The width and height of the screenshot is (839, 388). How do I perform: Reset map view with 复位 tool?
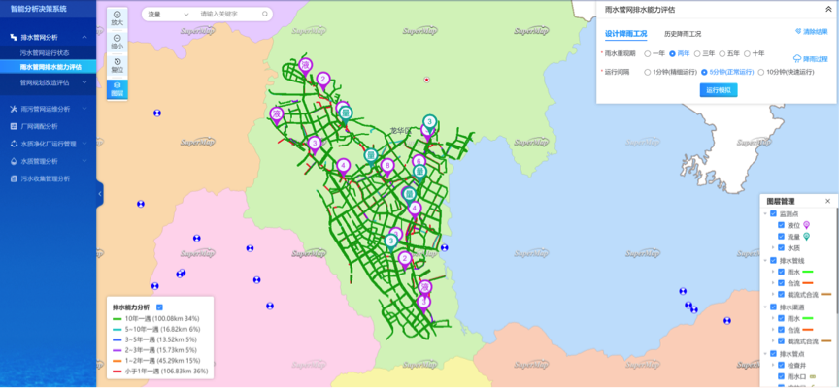click(x=117, y=65)
